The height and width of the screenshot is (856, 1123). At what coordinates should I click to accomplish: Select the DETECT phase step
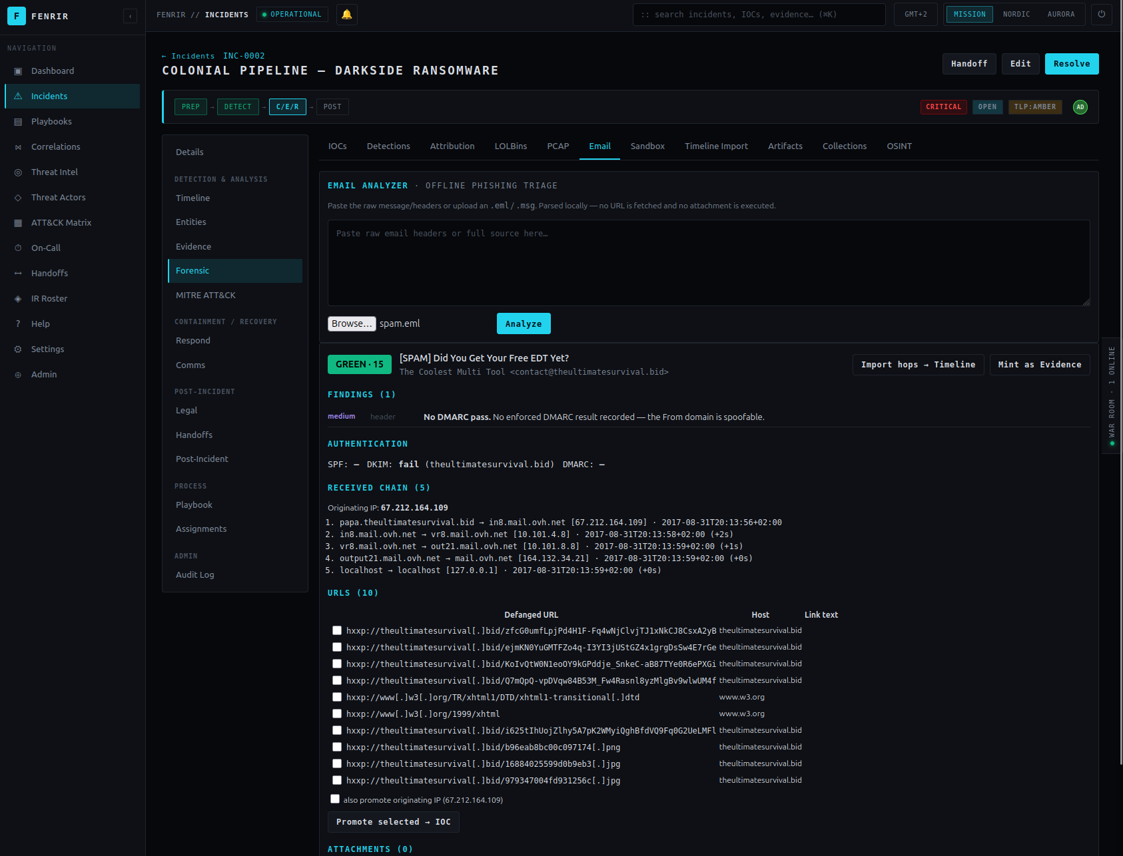[x=238, y=107]
